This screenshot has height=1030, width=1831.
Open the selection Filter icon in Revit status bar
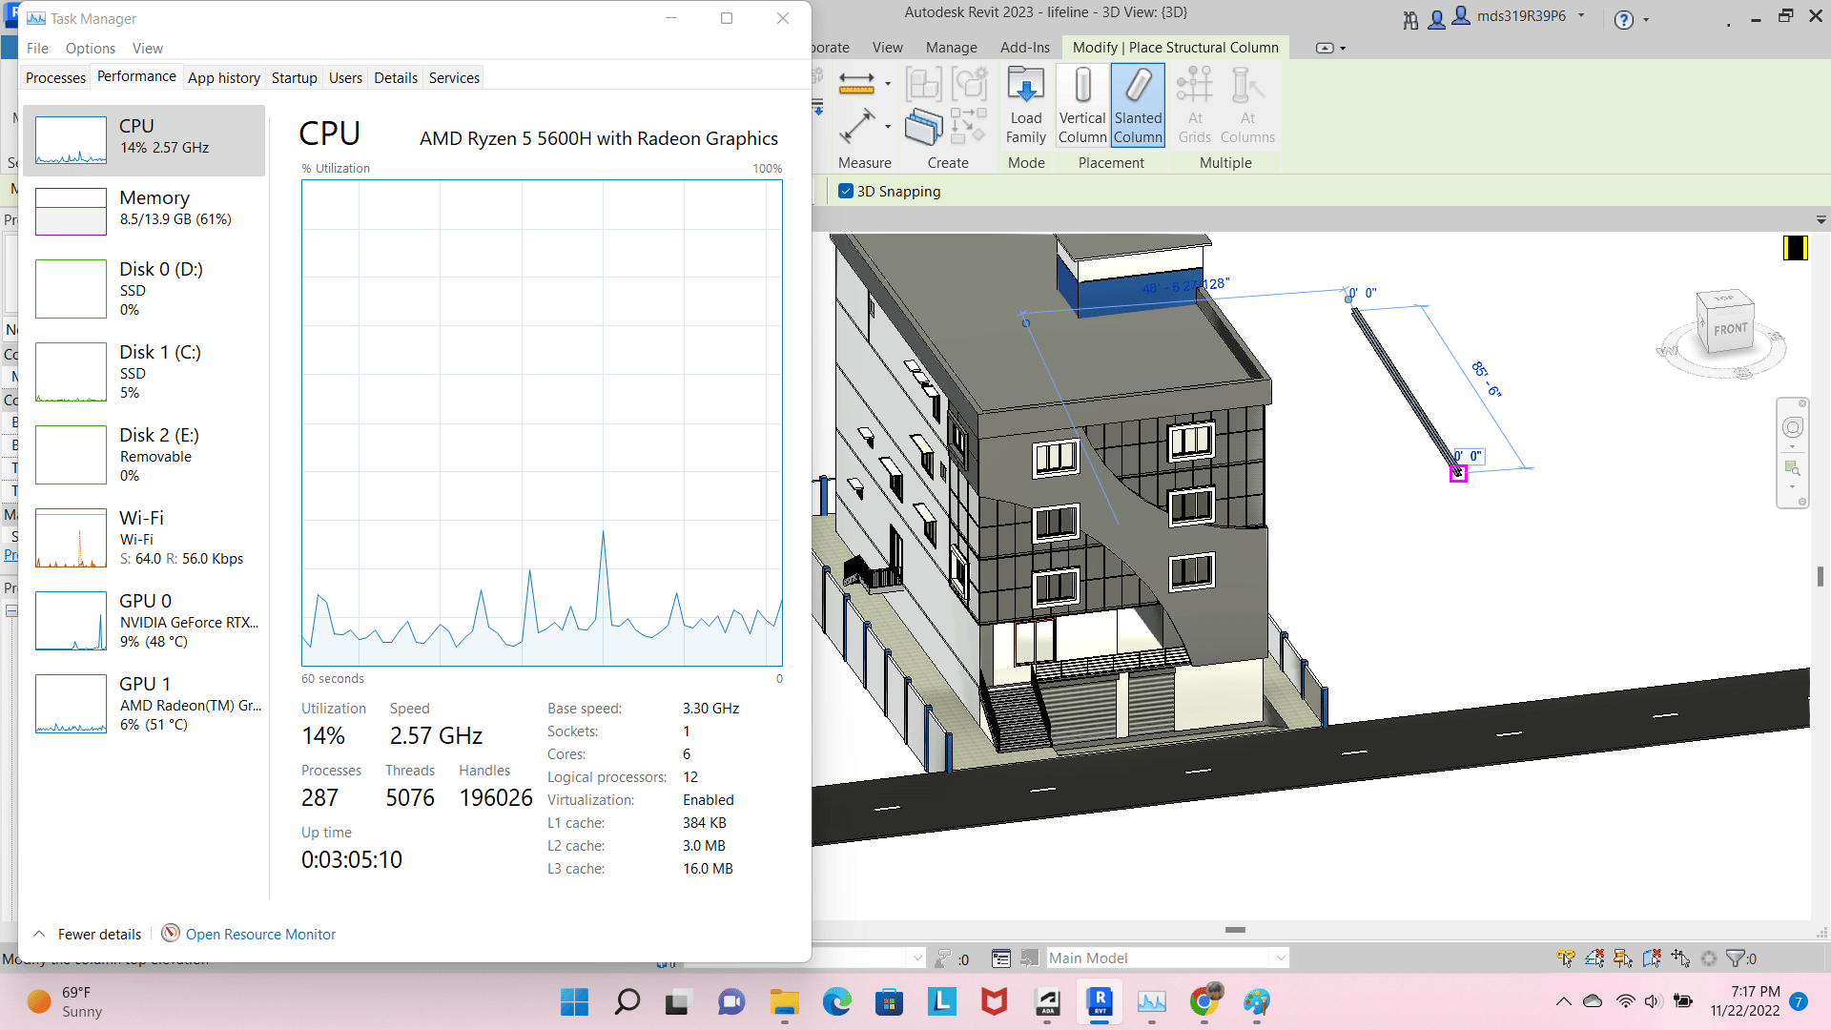pyautogui.click(x=1735, y=958)
